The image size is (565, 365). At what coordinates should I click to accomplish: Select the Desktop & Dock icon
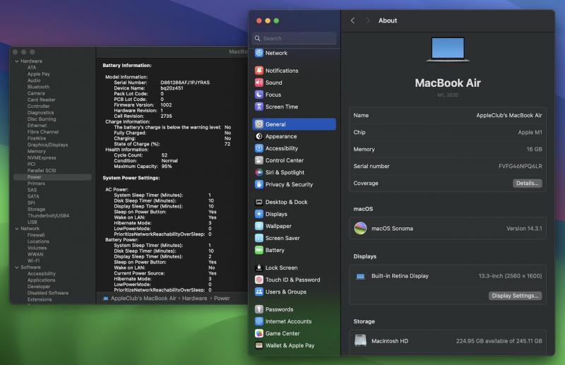(258, 202)
